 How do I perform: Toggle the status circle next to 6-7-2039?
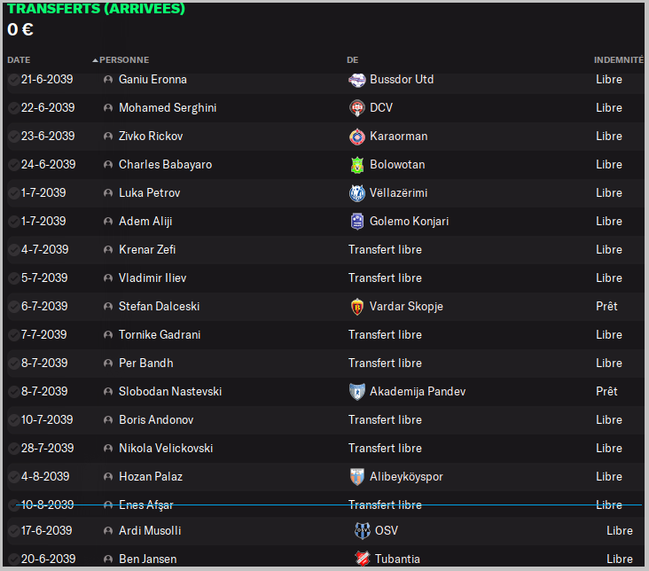click(13, 307)
